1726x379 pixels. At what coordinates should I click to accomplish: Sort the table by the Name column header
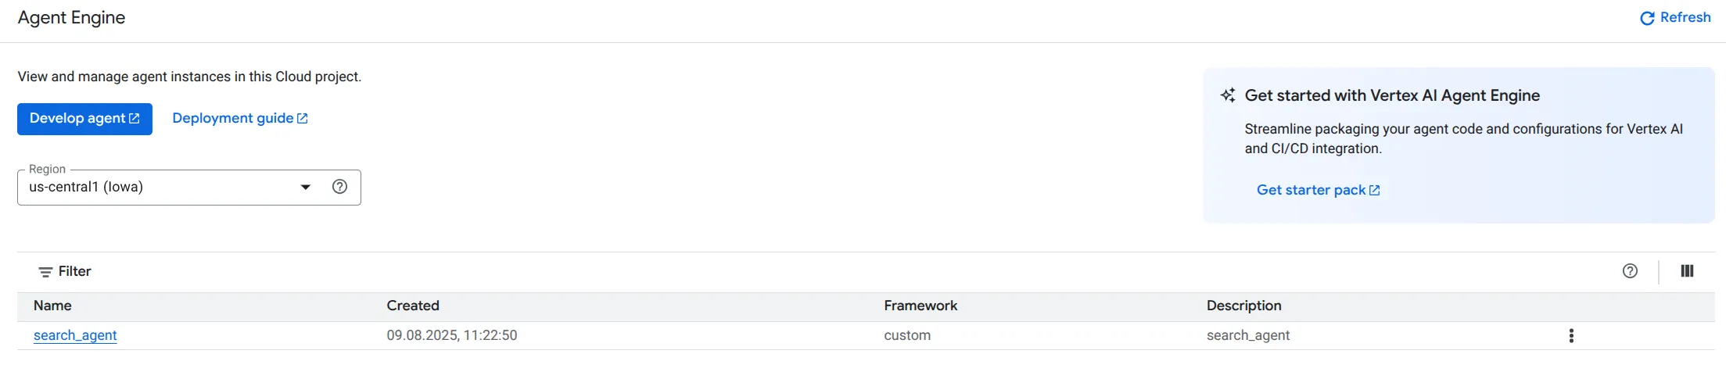(x=52, y=306)
